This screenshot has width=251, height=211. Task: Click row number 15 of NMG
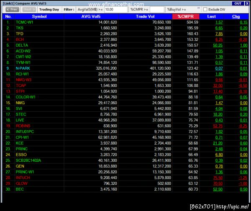click(8, 103)
